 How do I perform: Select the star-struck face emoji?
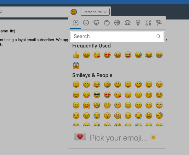tap(97, 105)
